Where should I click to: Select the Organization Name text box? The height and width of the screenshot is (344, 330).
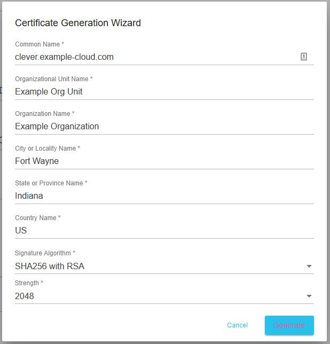point(164,127)
